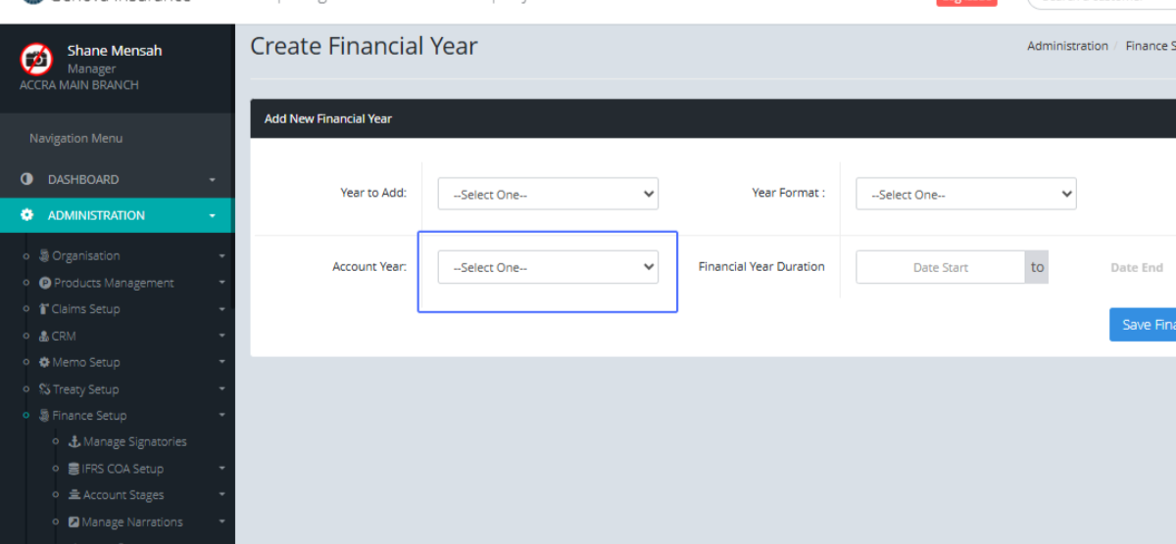Open the Account Stages menu item
This screenshot has height=544, width=1176.
coord(123,495)
